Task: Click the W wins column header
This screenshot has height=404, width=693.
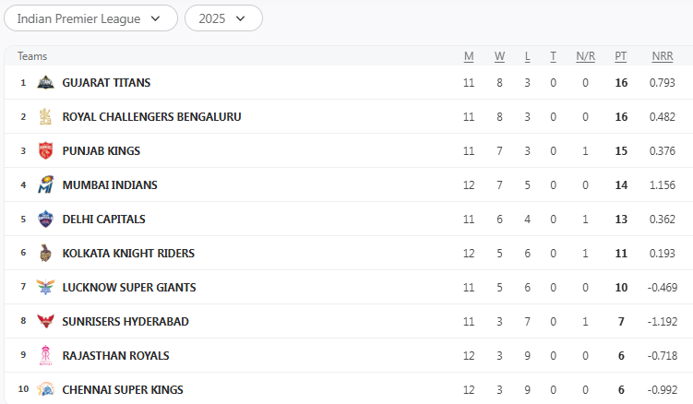Action: (x=499, y=56)
